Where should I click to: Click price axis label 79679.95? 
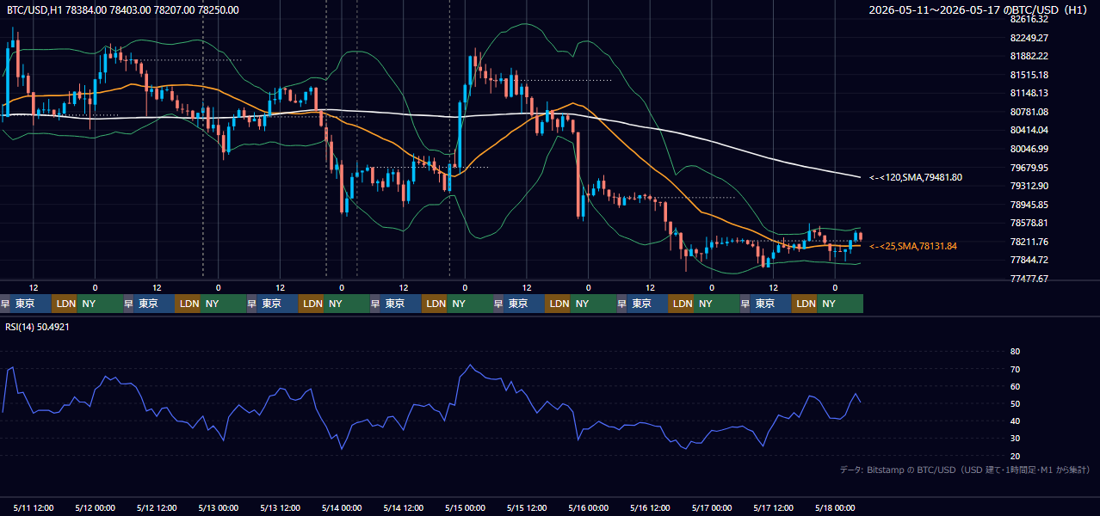point(1029,168)
